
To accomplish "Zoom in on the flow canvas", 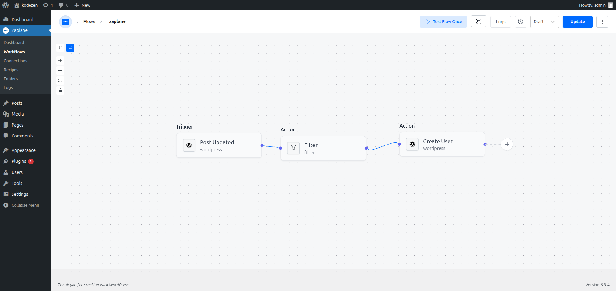I will point(60,61).
